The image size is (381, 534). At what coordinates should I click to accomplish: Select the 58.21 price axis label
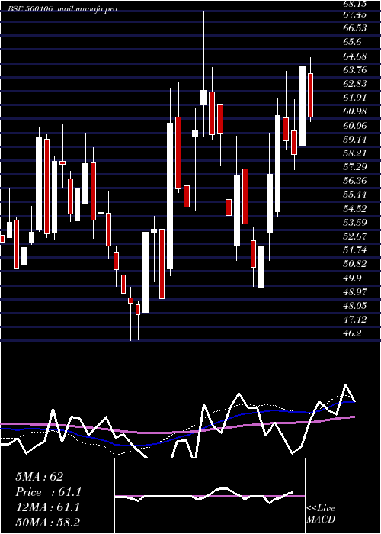coord(355,153)
